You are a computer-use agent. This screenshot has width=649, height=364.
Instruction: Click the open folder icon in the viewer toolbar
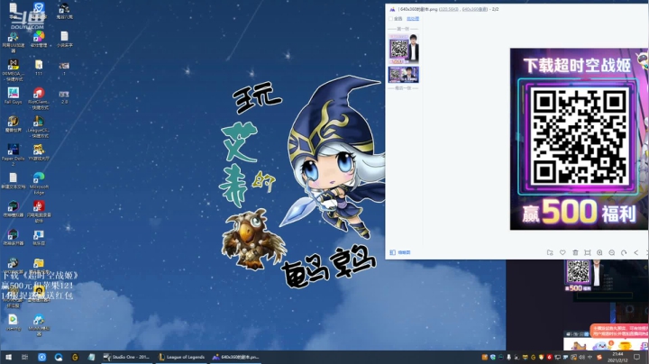(x=550, y=252)
